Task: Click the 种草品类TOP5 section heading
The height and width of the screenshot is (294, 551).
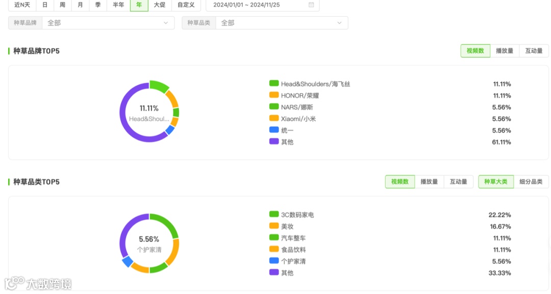Action: point(37,182)
